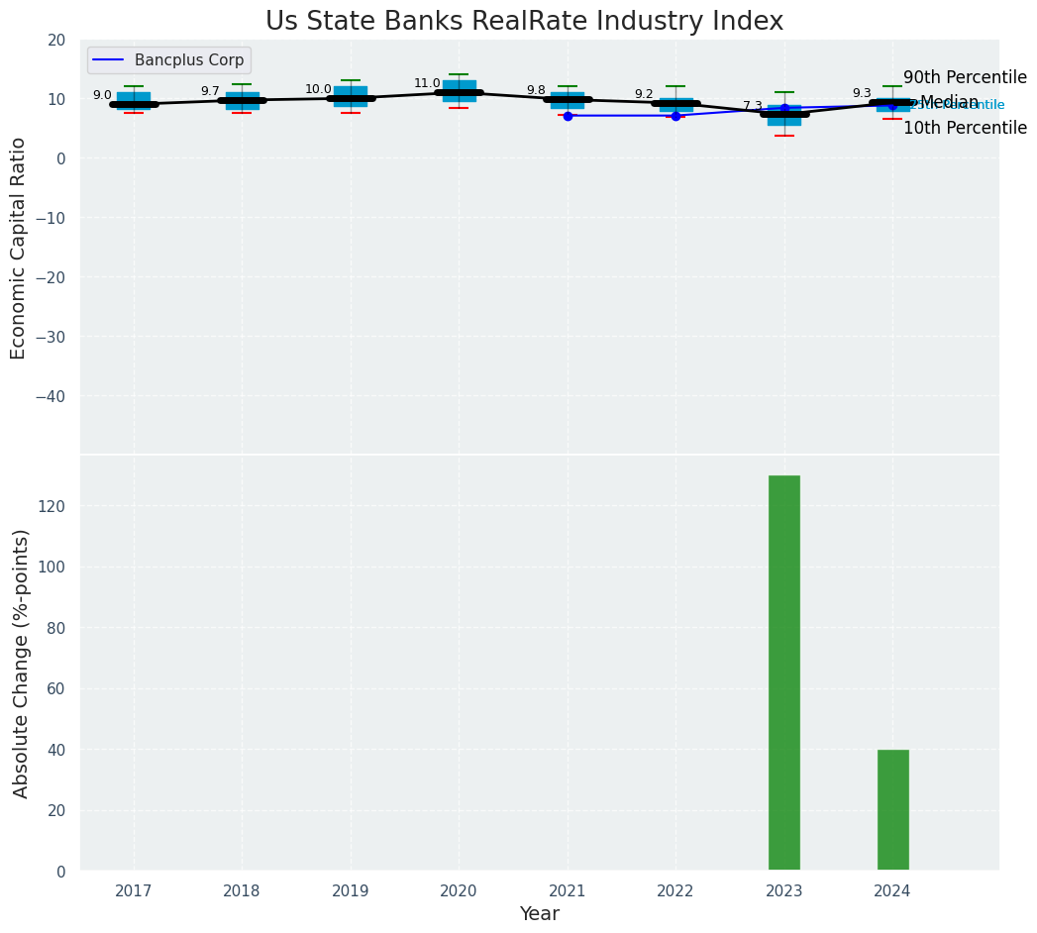Select the 2019 box plot with median 10.0
This screenshot has width=1037, height=933.
click(351, 97)
